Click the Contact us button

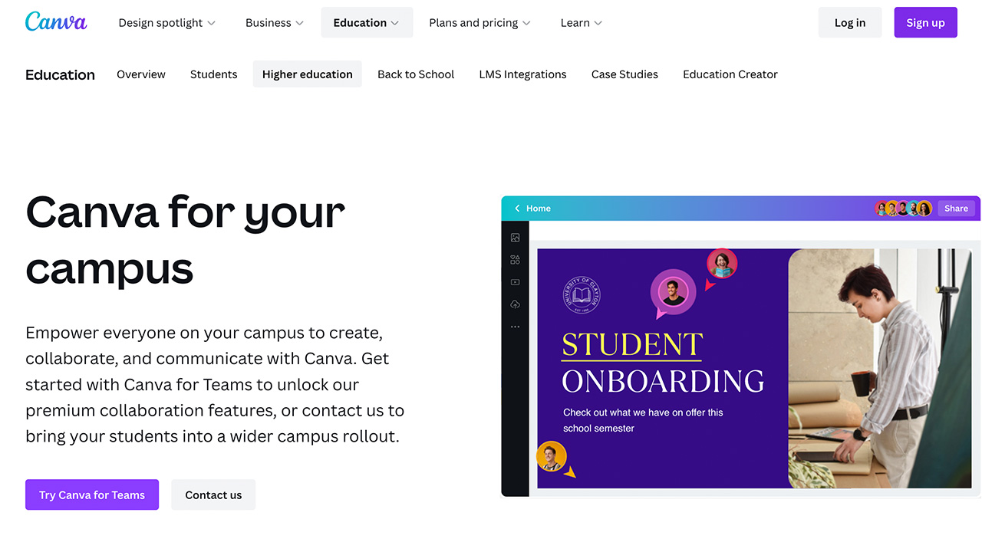coord(213,495)
